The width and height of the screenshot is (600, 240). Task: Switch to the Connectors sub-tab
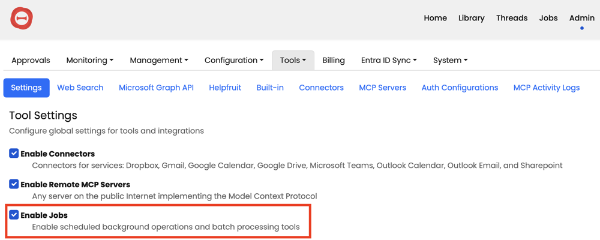322,88
